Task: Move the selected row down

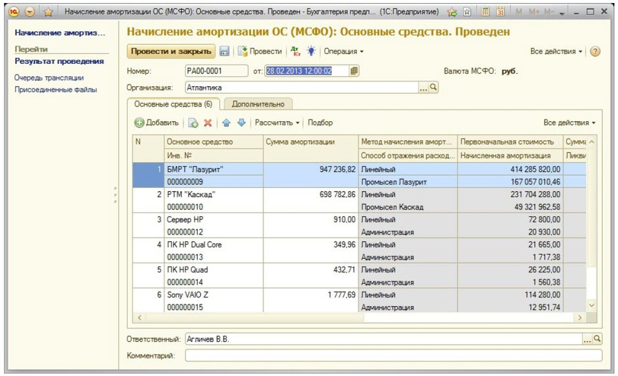Action: 241,123
